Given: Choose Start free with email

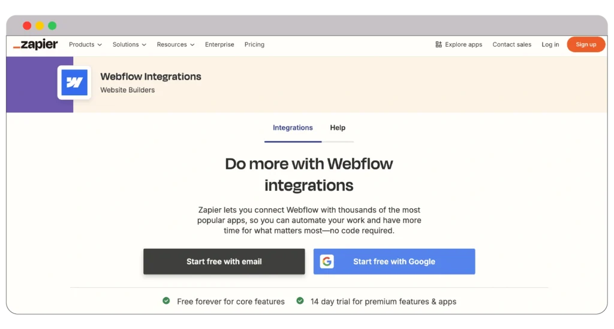Looking at the screenshot, I should (x=224, y=261).
